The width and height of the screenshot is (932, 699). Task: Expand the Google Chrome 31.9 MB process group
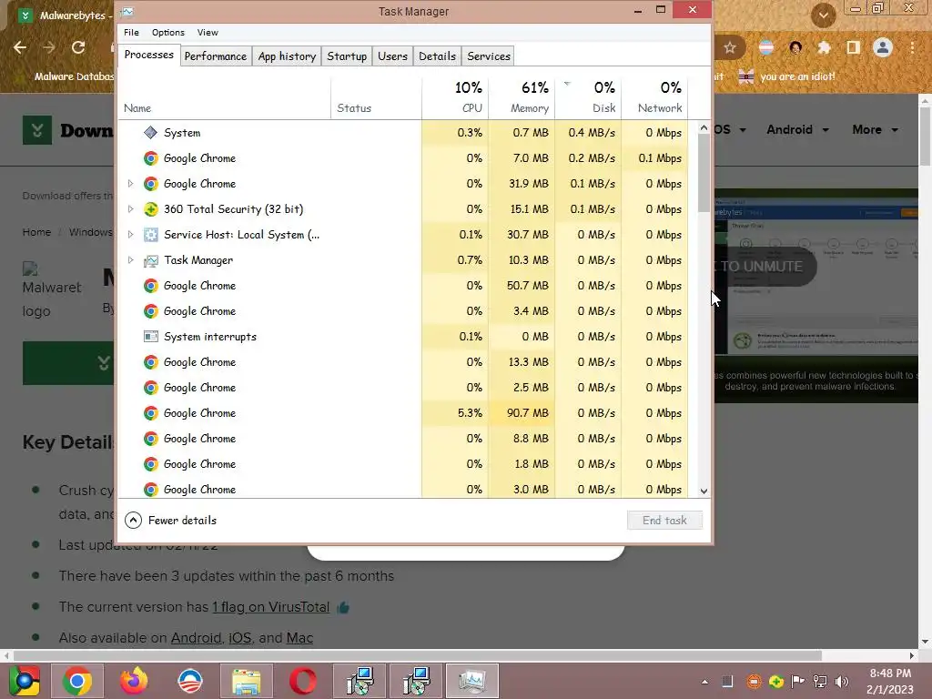tap(131, 184)
